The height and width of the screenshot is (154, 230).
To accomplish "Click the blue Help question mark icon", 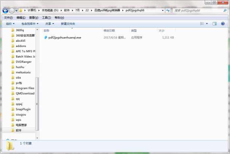I will pos(223,24).
